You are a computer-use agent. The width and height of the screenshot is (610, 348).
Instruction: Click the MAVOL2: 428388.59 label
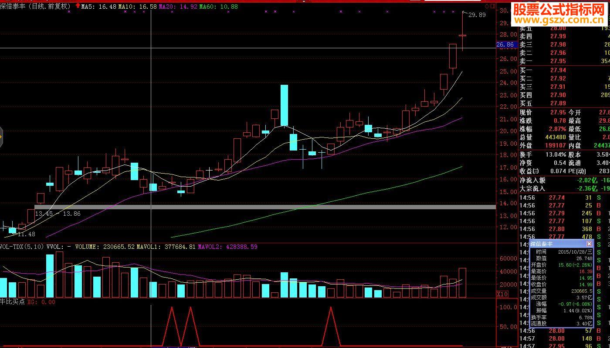click(227, 247)
